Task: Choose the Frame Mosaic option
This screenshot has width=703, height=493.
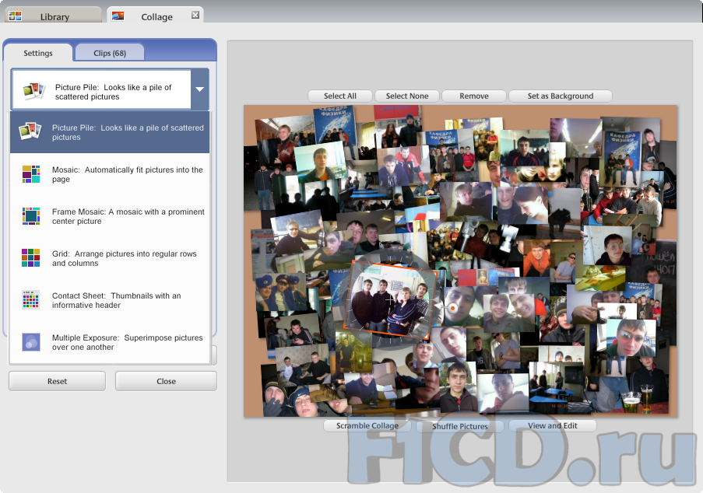Action: [110, 216]
